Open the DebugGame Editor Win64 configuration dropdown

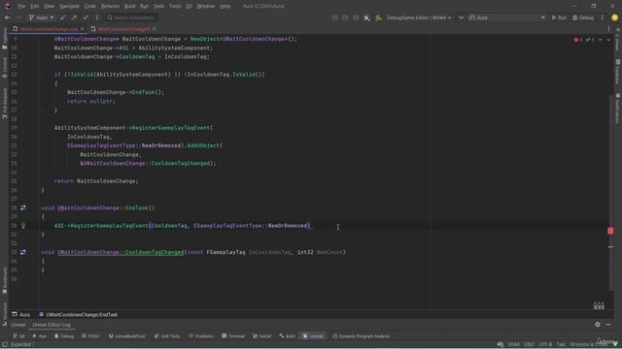coord(419,17)
